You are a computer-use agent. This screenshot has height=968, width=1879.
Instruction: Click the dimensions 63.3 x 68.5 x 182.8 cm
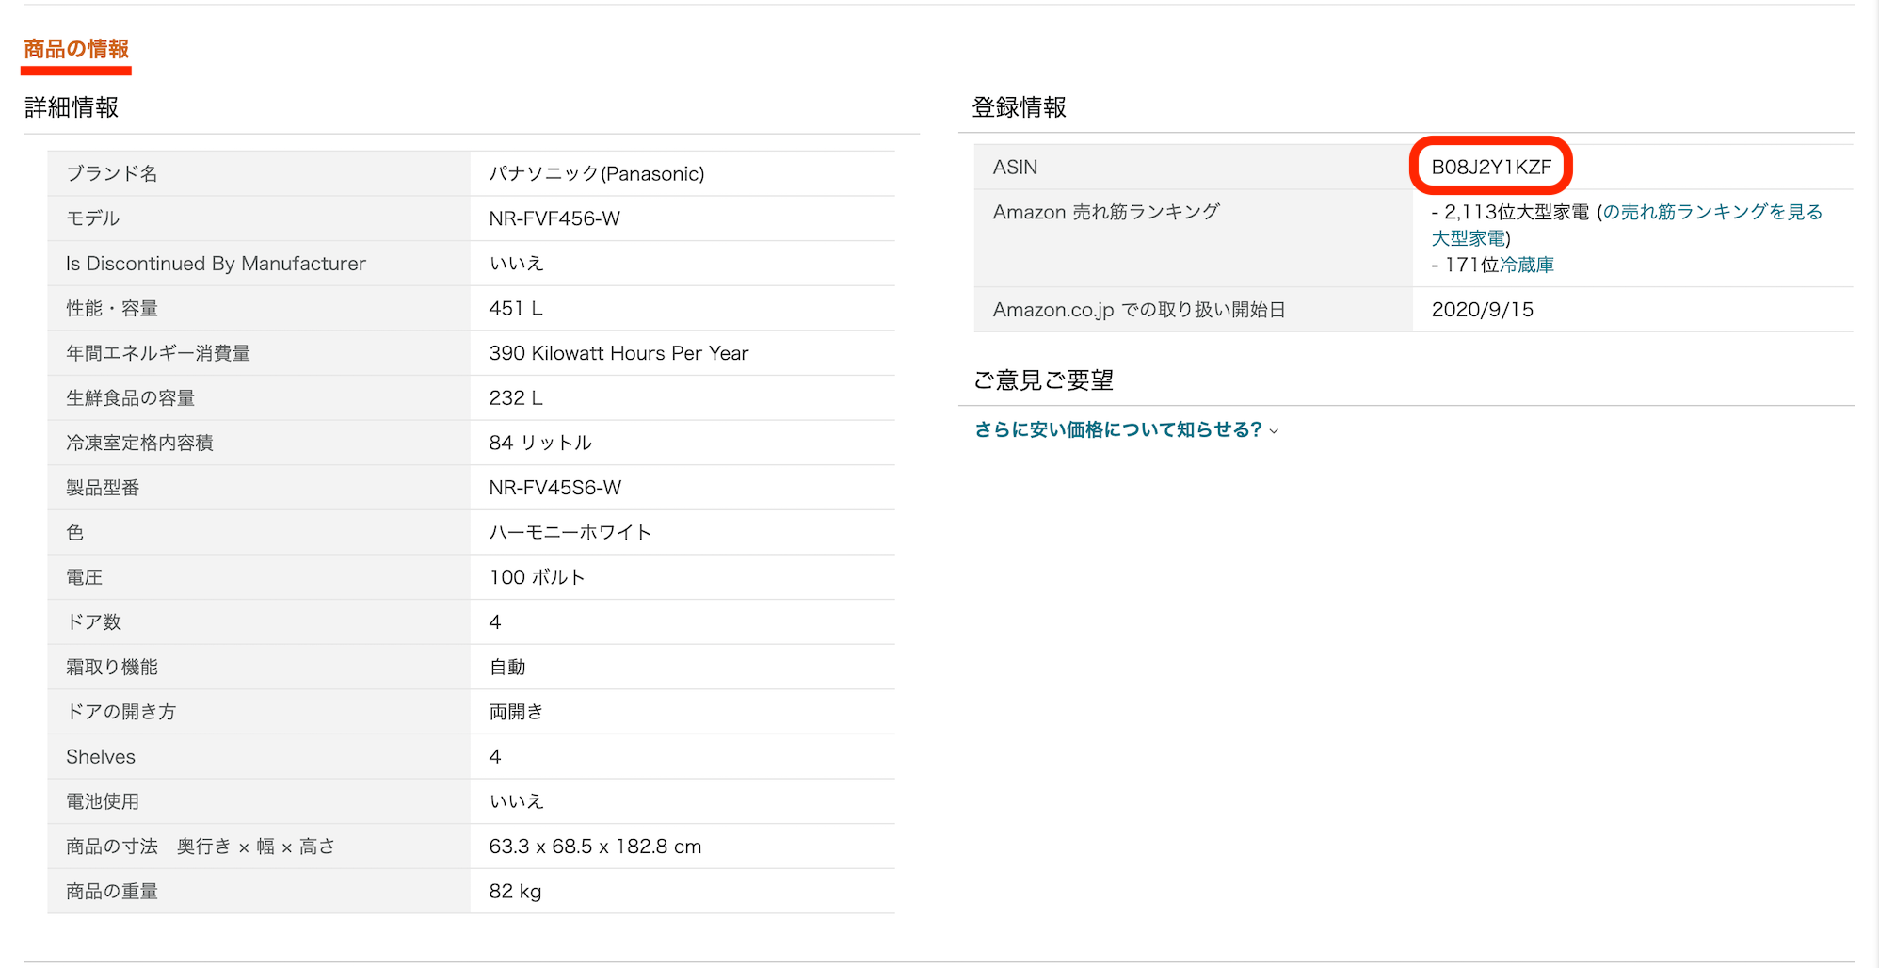tap(595, 847)
